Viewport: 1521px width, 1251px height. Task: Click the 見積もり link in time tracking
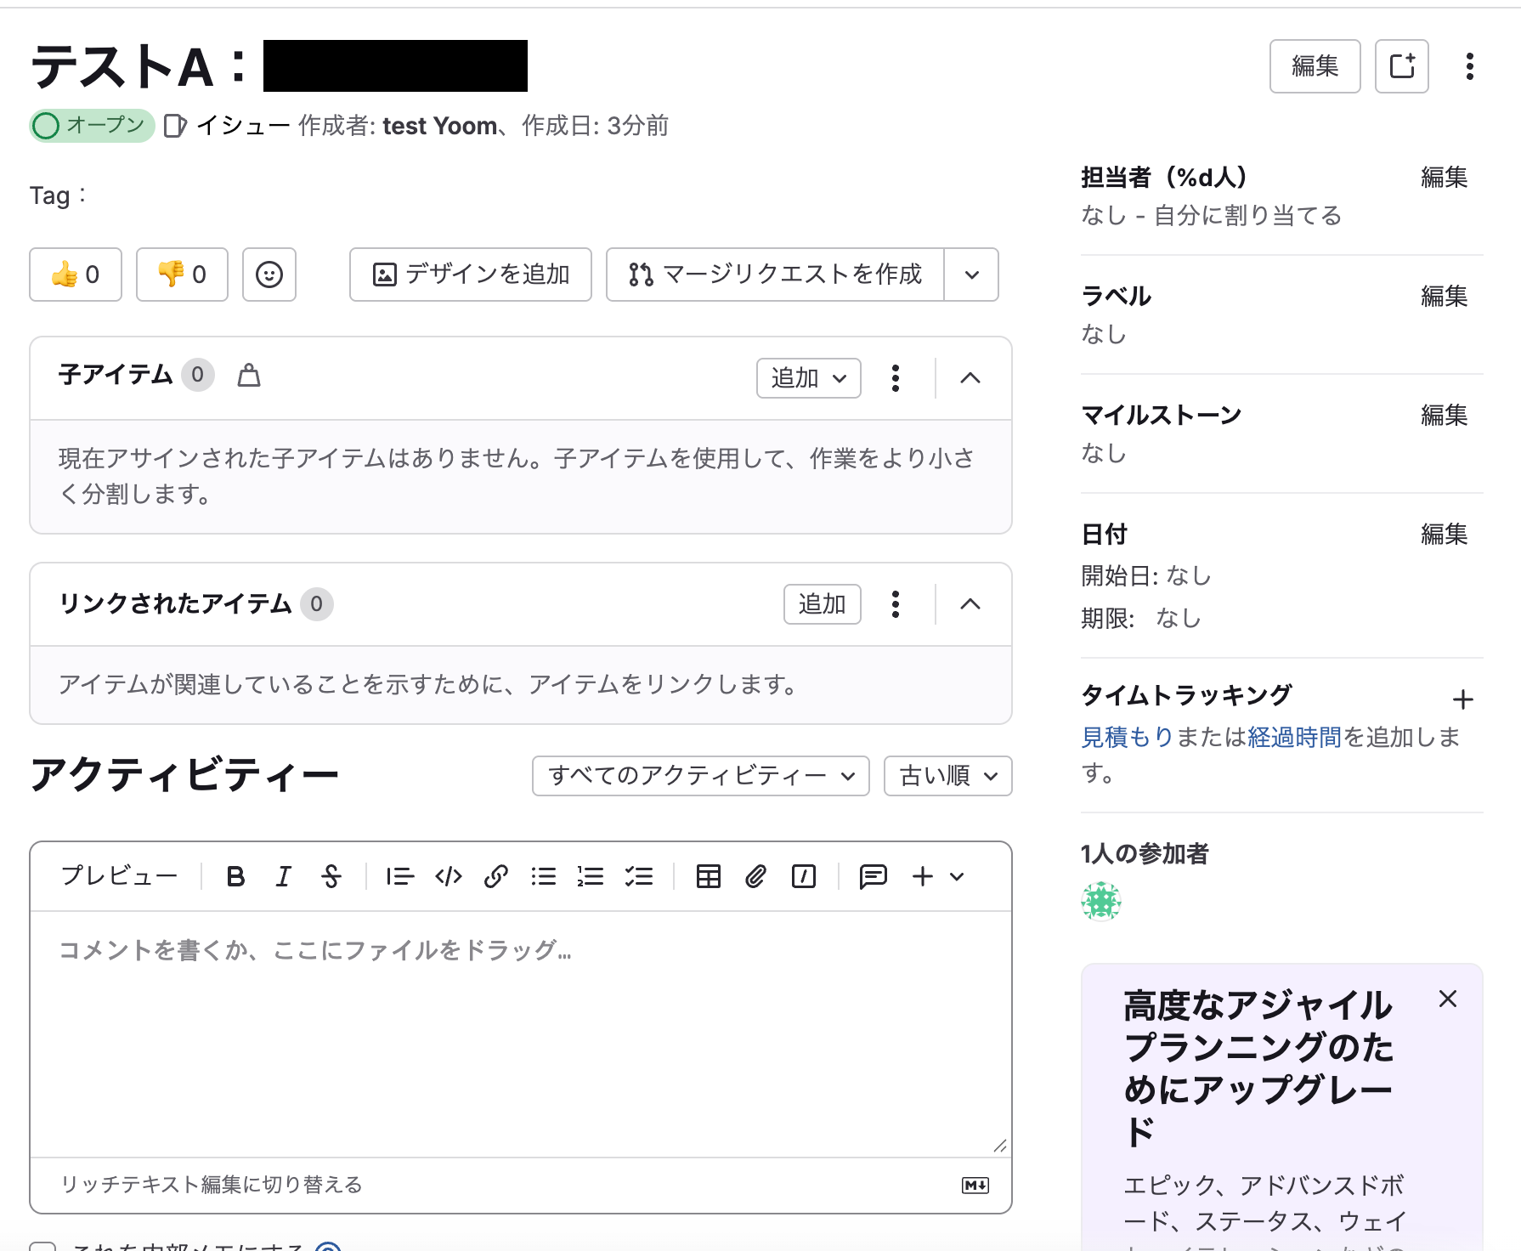pos(1126,737)
